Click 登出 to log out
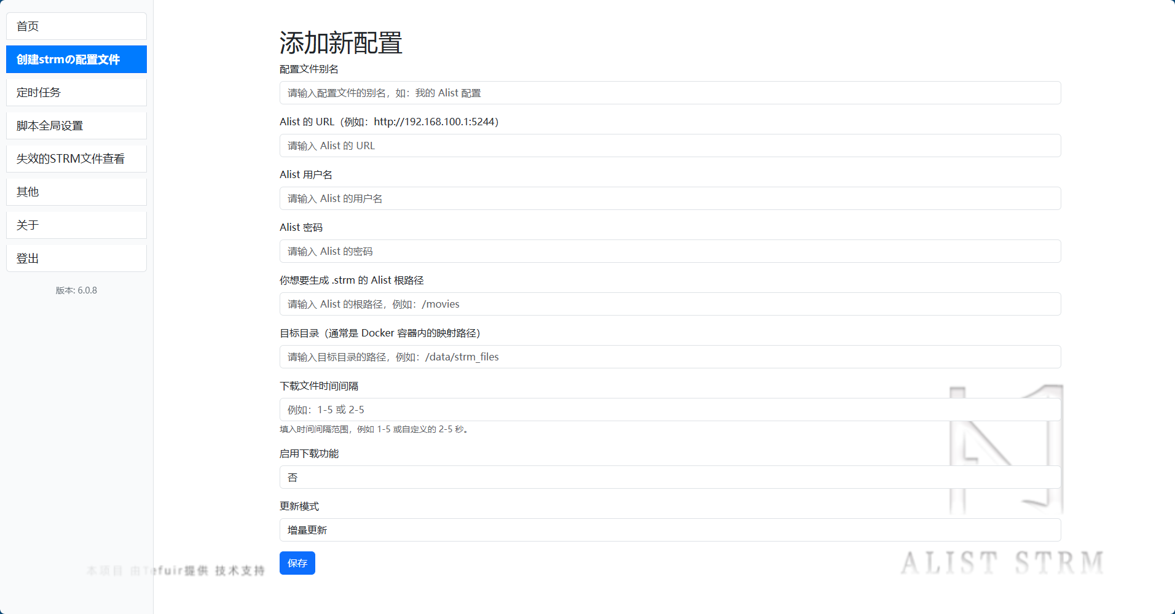The width and height of the screenshot is (1175, 614). pyautogui.click(x=76, y=258)
